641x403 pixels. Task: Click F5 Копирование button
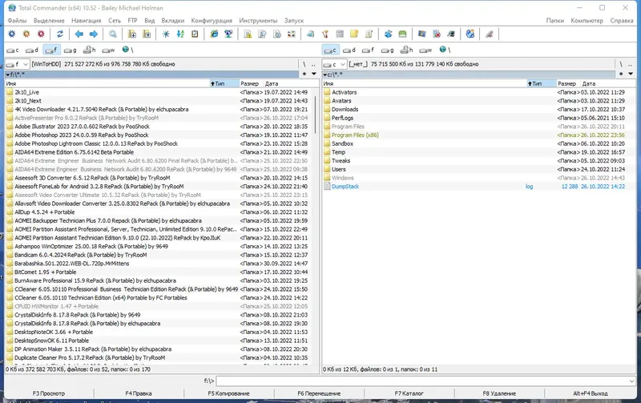tap(228, 393)
